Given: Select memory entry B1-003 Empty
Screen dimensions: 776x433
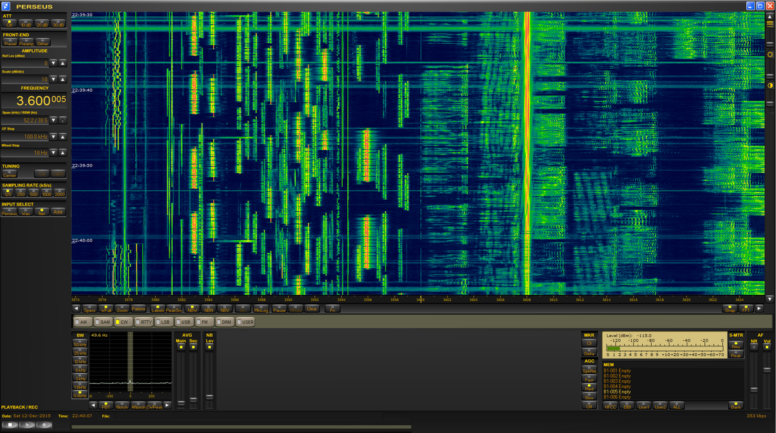Looking at the screenshot, I should pos(617,381).
